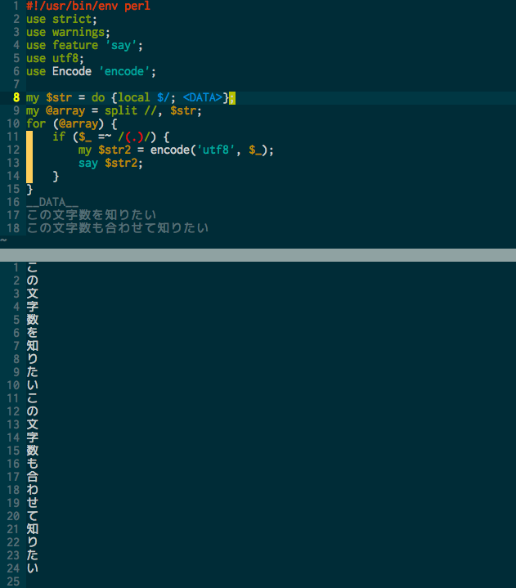Click 'encode(' function call on line 12
The width and height of the screenshot is (516, 588).
point(173,150)
